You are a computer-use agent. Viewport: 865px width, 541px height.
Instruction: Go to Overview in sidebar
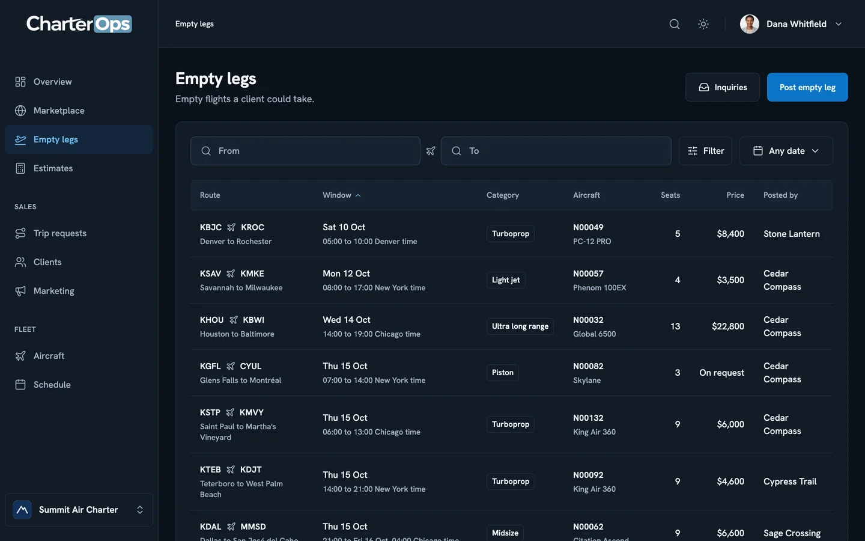[79, 82]
